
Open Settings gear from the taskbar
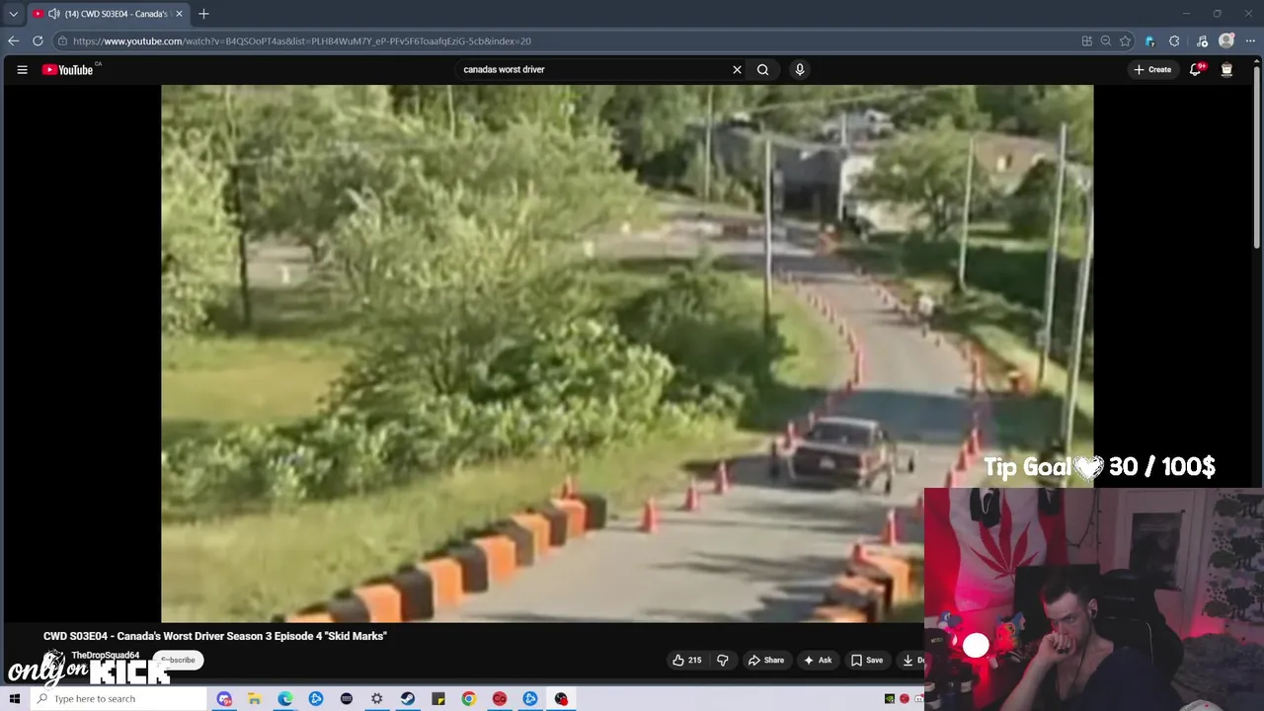[376, 698]
